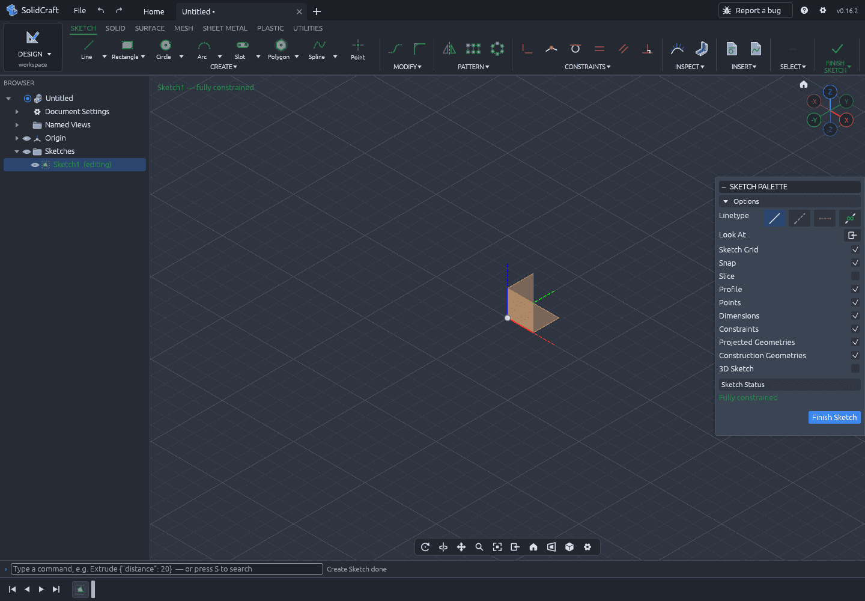Switch to the SHEET METAL tab
The height and width of the screenshot is (601, 865).
click(x=225, y=28)
